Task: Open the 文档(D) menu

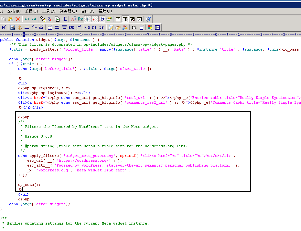Action: point(14,11)
